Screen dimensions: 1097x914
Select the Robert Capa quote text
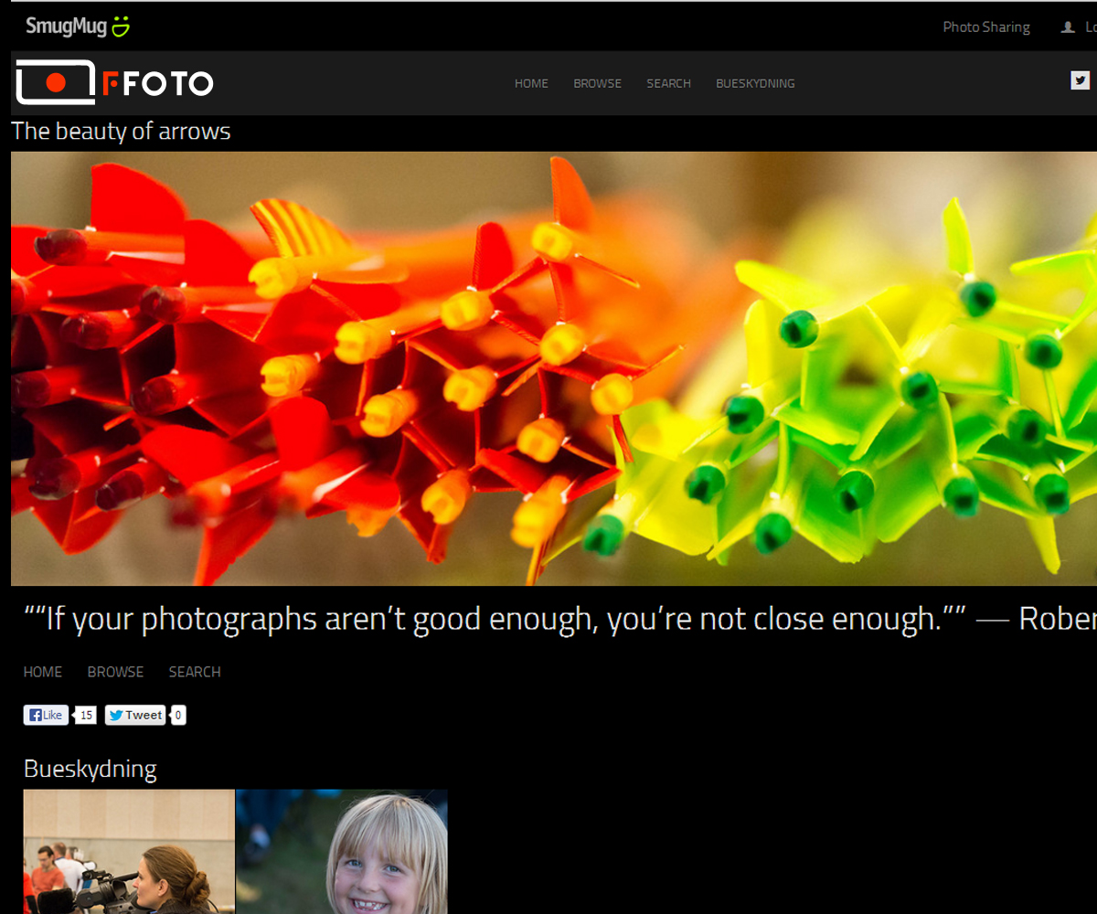(x=559, y=619)
